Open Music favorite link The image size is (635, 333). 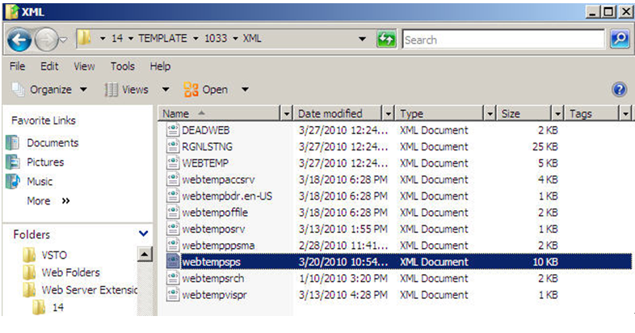(x=40, y=182)
